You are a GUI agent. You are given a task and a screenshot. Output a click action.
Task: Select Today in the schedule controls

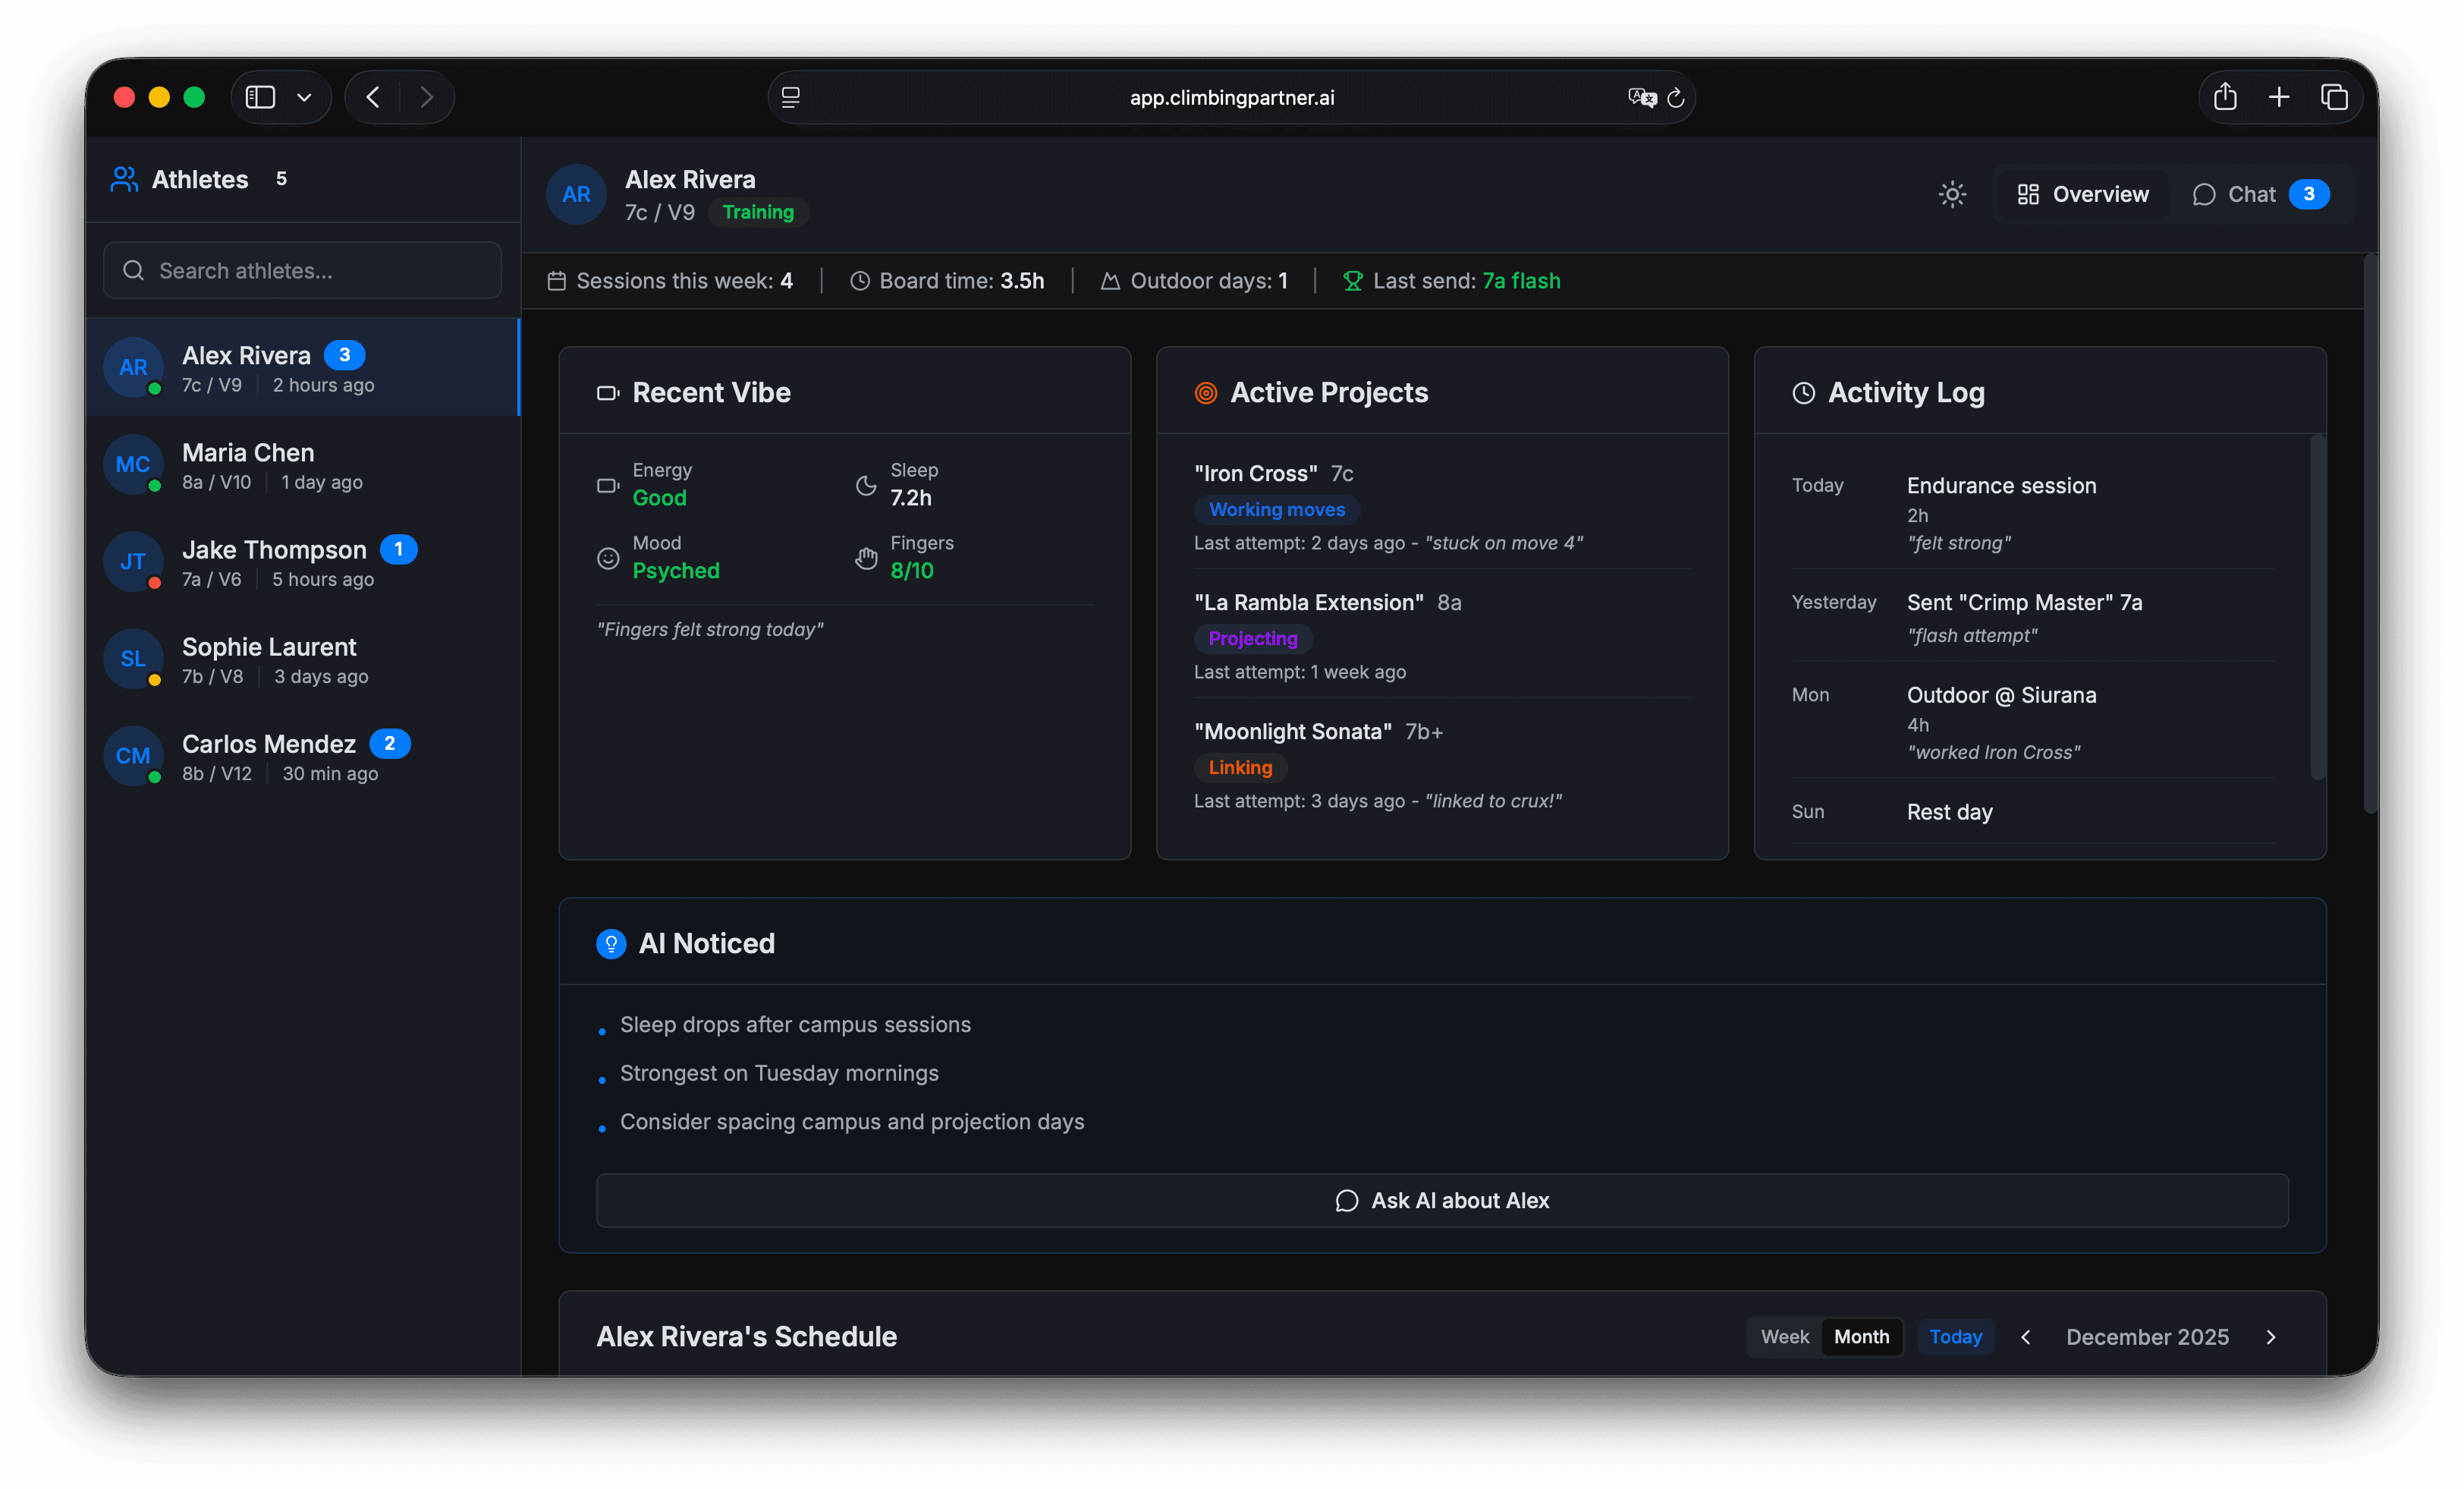[x=1954, y=1336]
